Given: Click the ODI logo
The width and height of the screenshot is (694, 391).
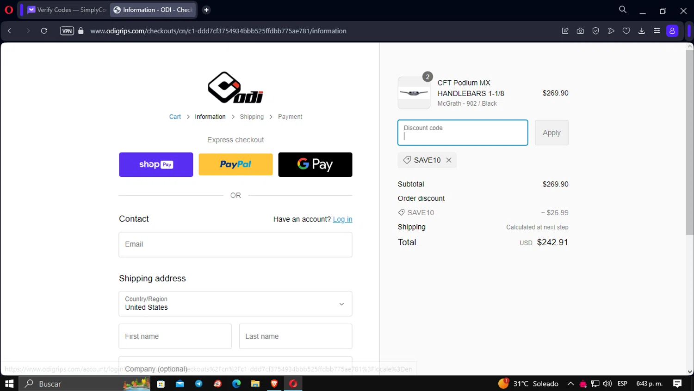Looking at the screenshot, I should click(x=235, y=87).
